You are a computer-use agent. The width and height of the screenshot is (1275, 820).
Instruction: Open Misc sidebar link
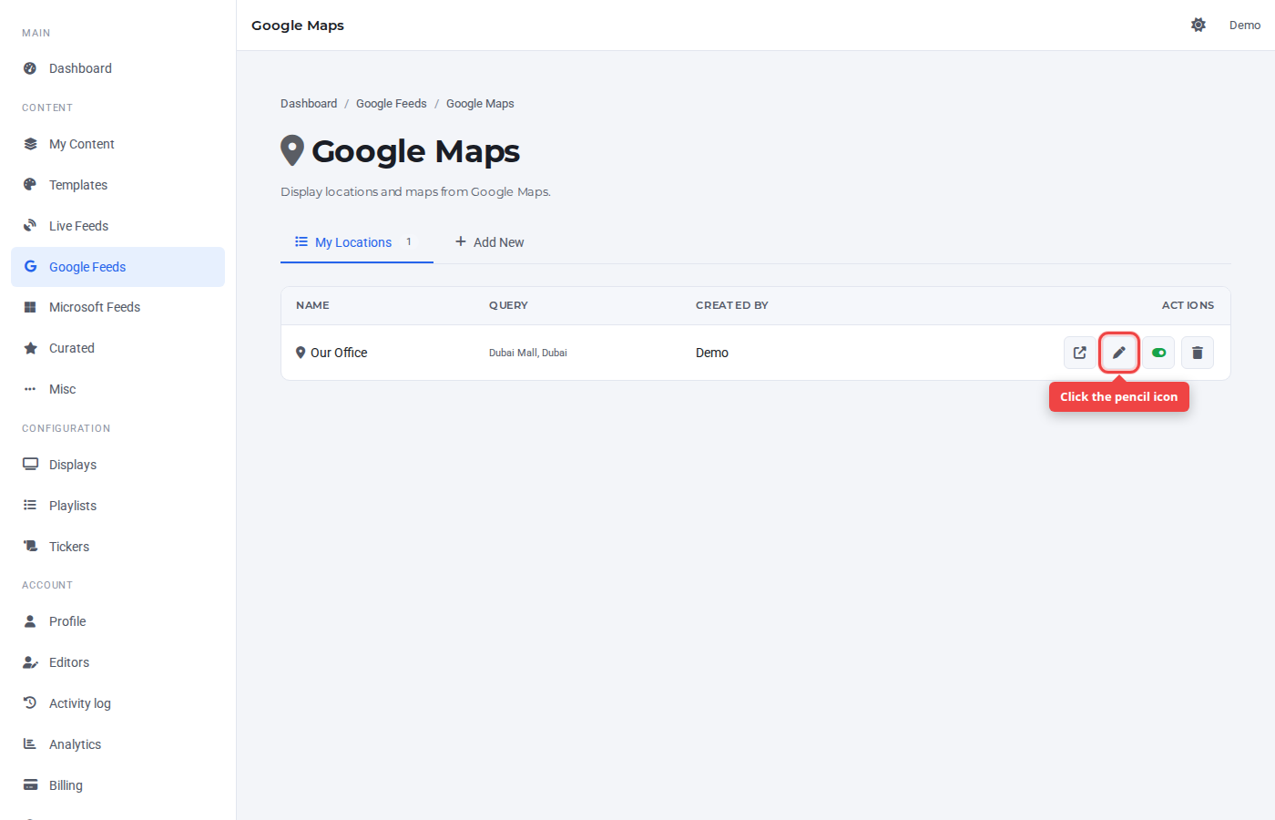[117, 389]
